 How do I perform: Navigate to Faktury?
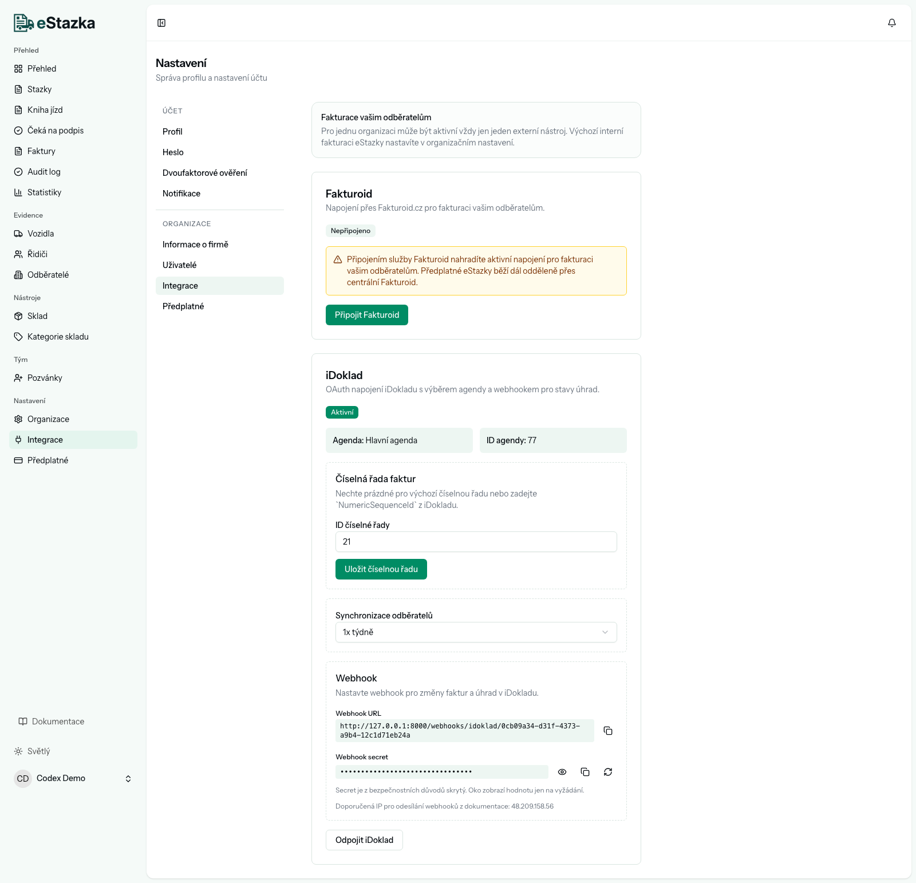(73, 151)
